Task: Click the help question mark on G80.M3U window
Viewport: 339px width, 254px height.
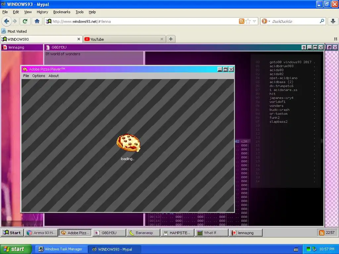Action: coord(304,48)
